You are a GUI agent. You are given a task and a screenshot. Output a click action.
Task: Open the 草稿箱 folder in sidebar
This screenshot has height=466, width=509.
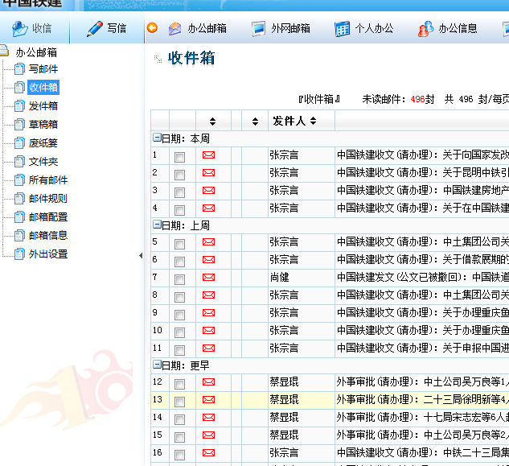[x=43, y=125]
